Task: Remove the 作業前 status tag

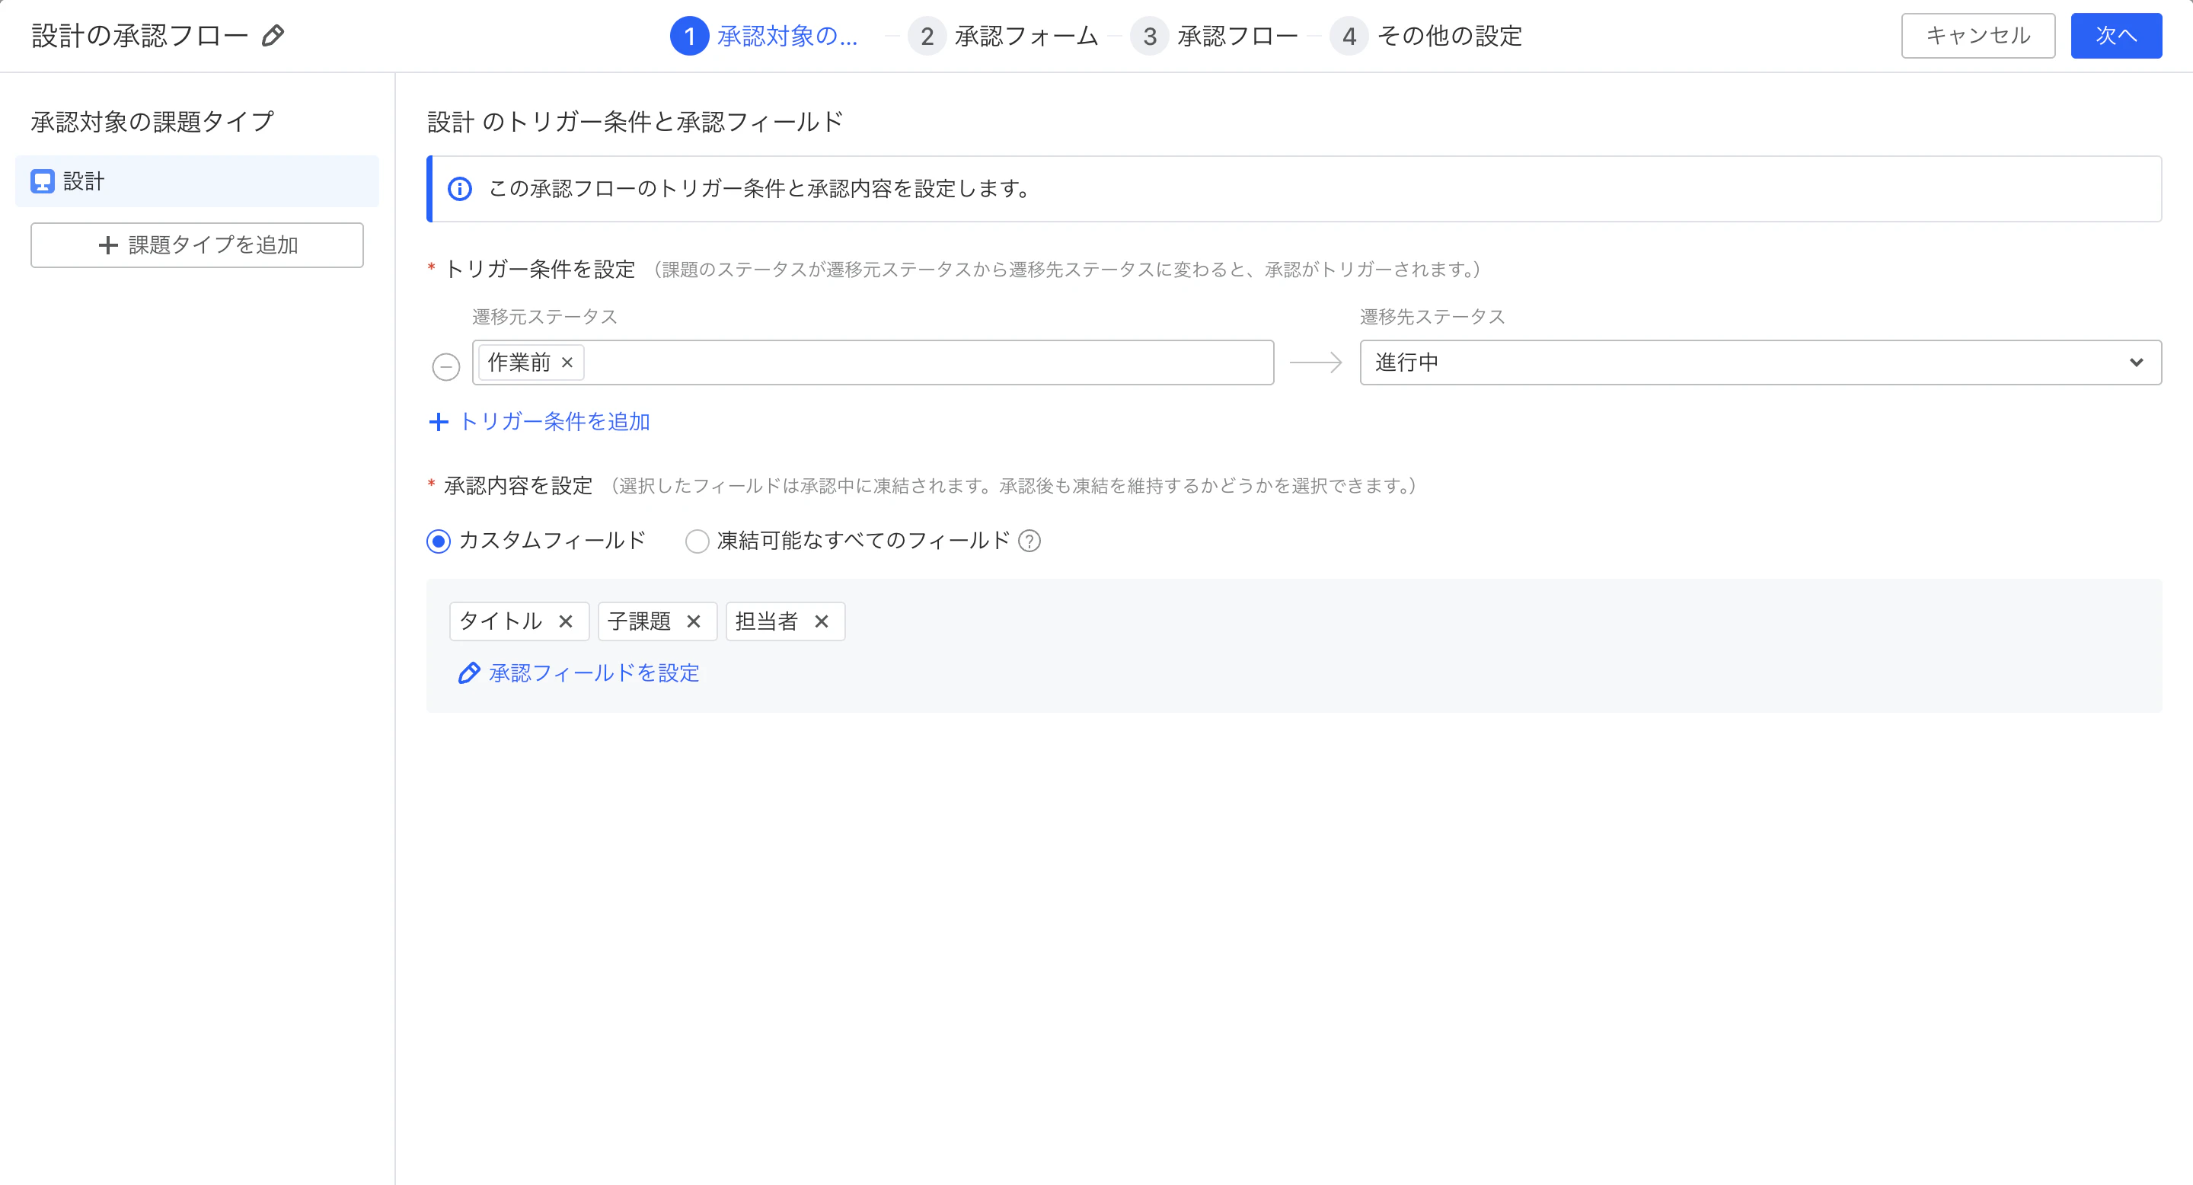Action: (x=567, y=363)
